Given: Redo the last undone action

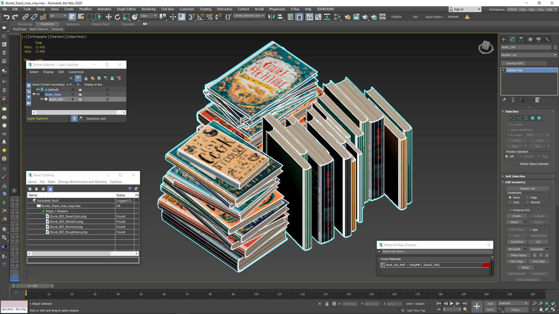Looking at the screenshot, I should coord(15,17).
